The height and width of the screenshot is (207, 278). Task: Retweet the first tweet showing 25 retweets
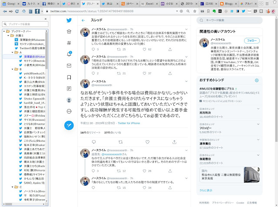tap(119, 49)
